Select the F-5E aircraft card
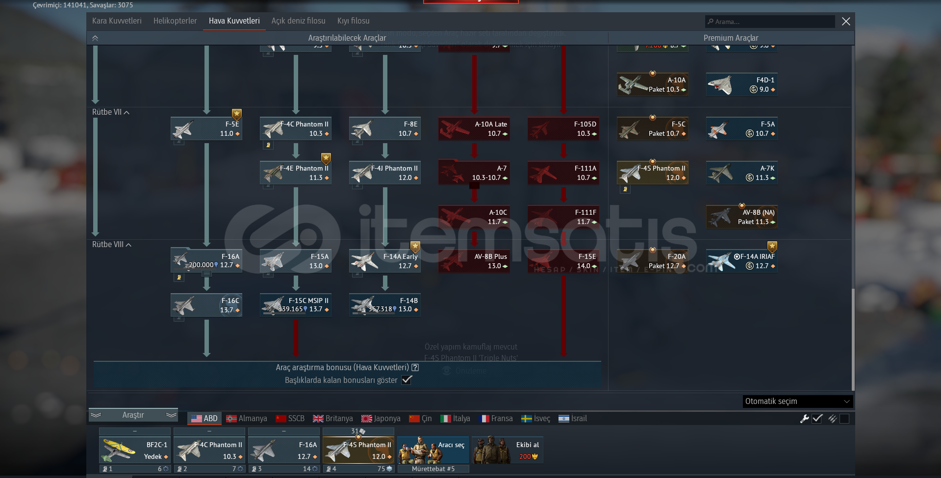 (x=206, y=128)
